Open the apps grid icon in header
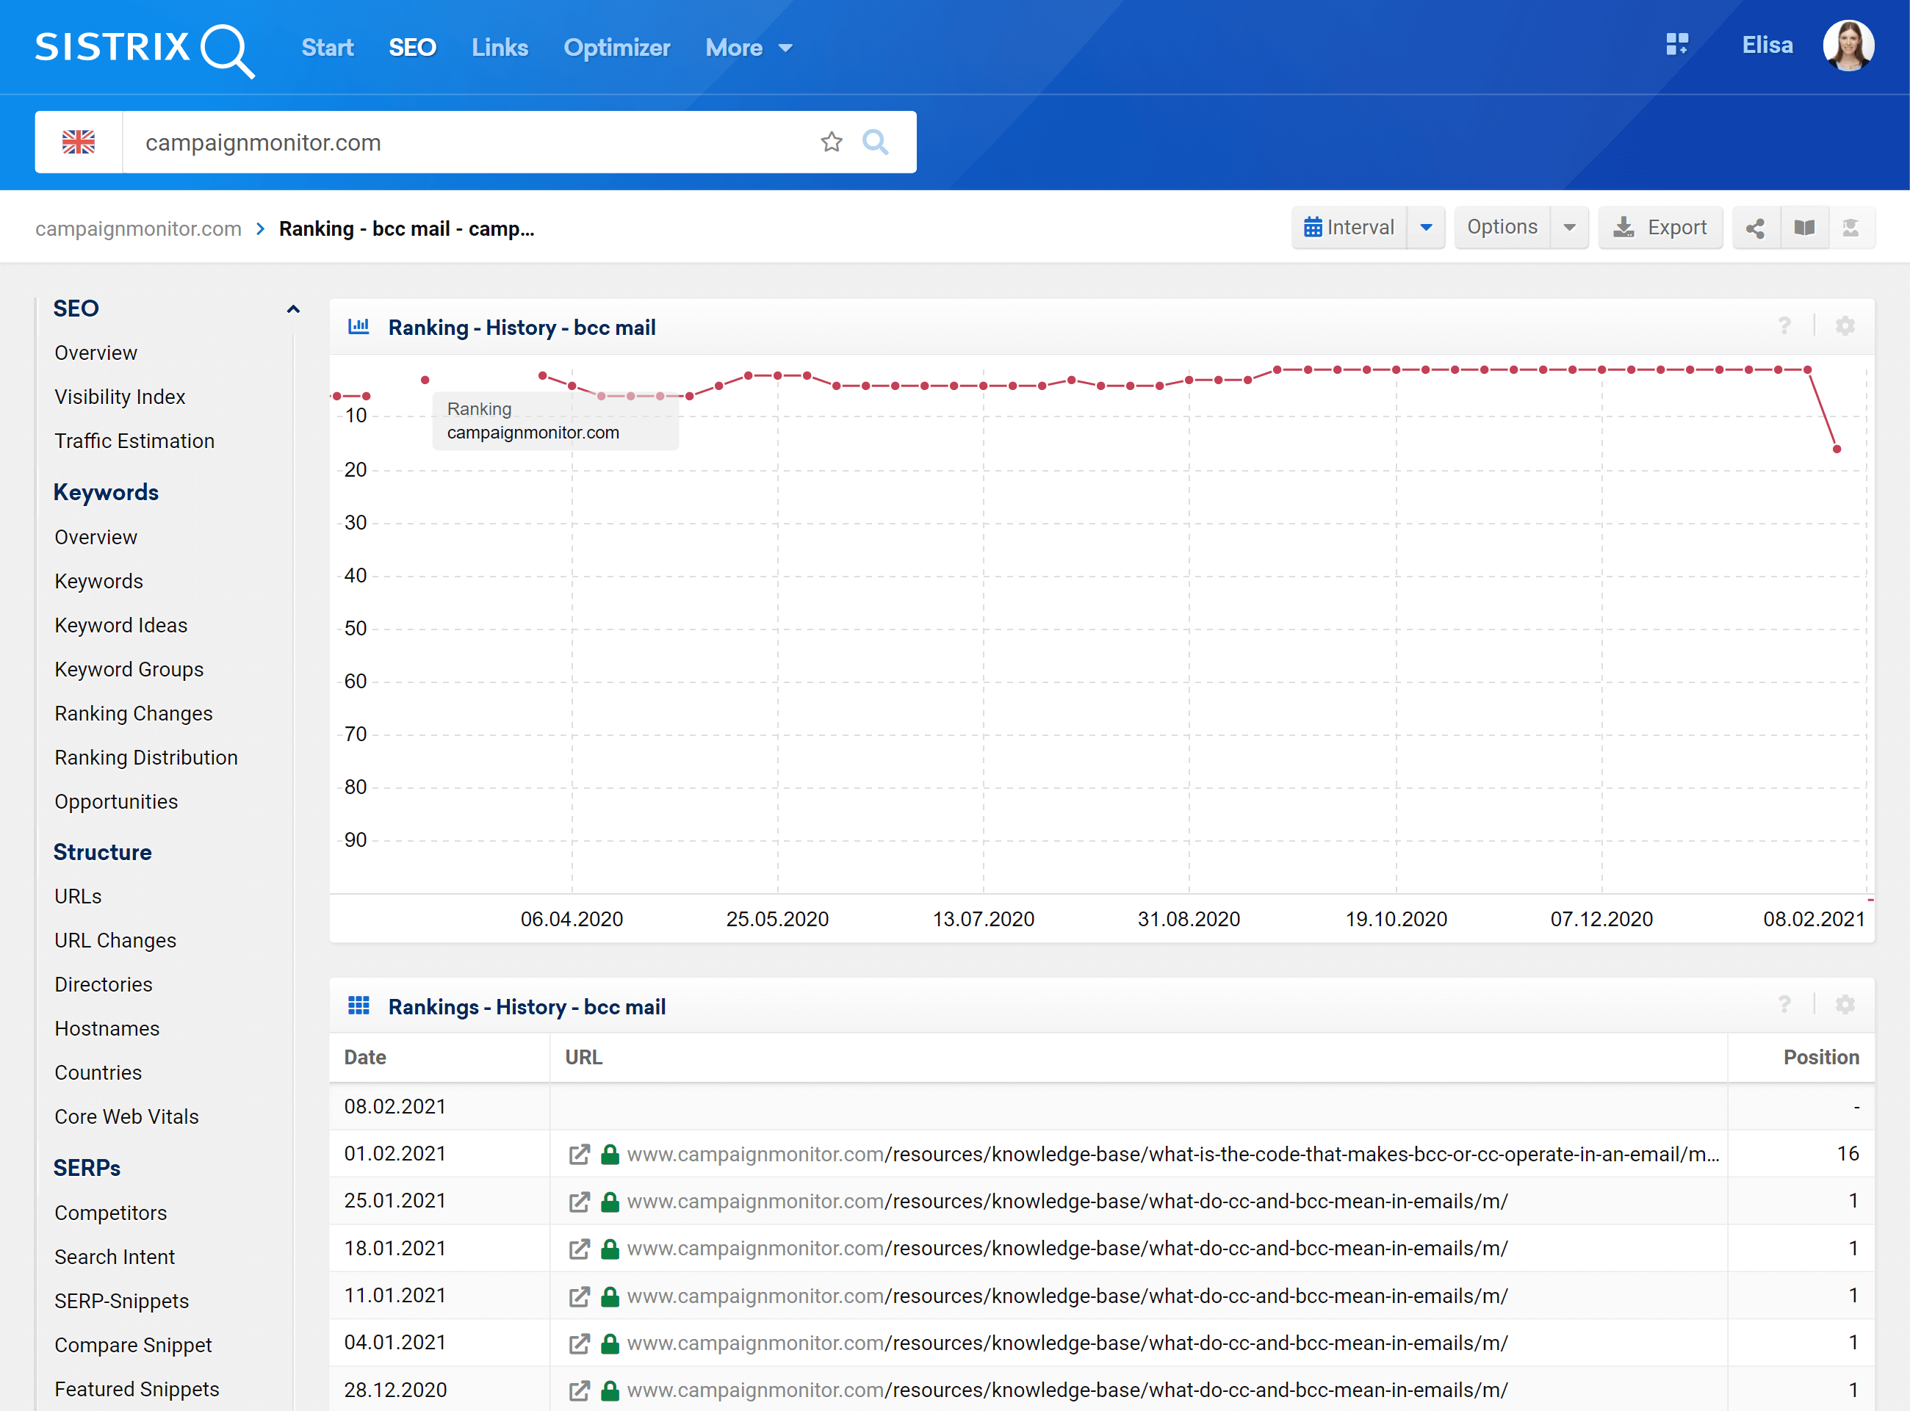 coord(1677,44)
